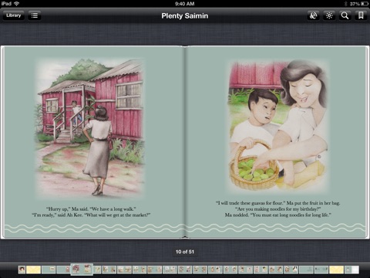Tap the battery indicator in the status bar
The height and width of the screenshot is (278, 370).
[x=365, y=4]
